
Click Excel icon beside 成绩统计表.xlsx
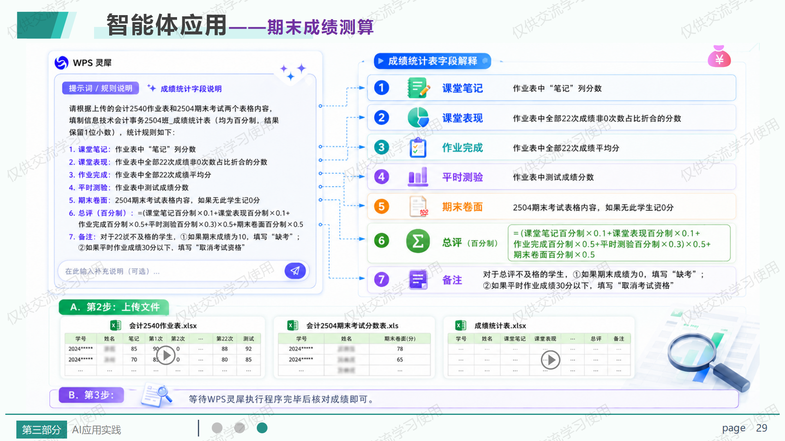(x=461, y=325)
